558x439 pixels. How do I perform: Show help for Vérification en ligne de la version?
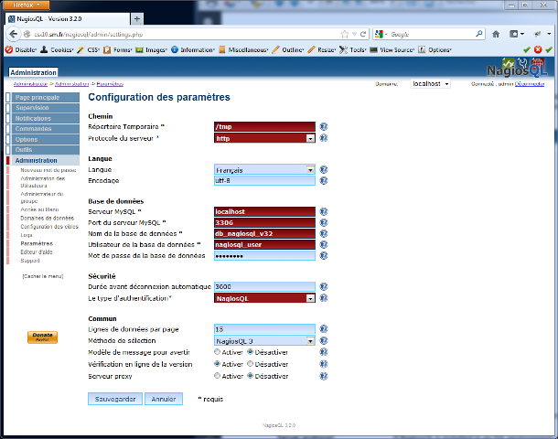click(x=324, y=364)
